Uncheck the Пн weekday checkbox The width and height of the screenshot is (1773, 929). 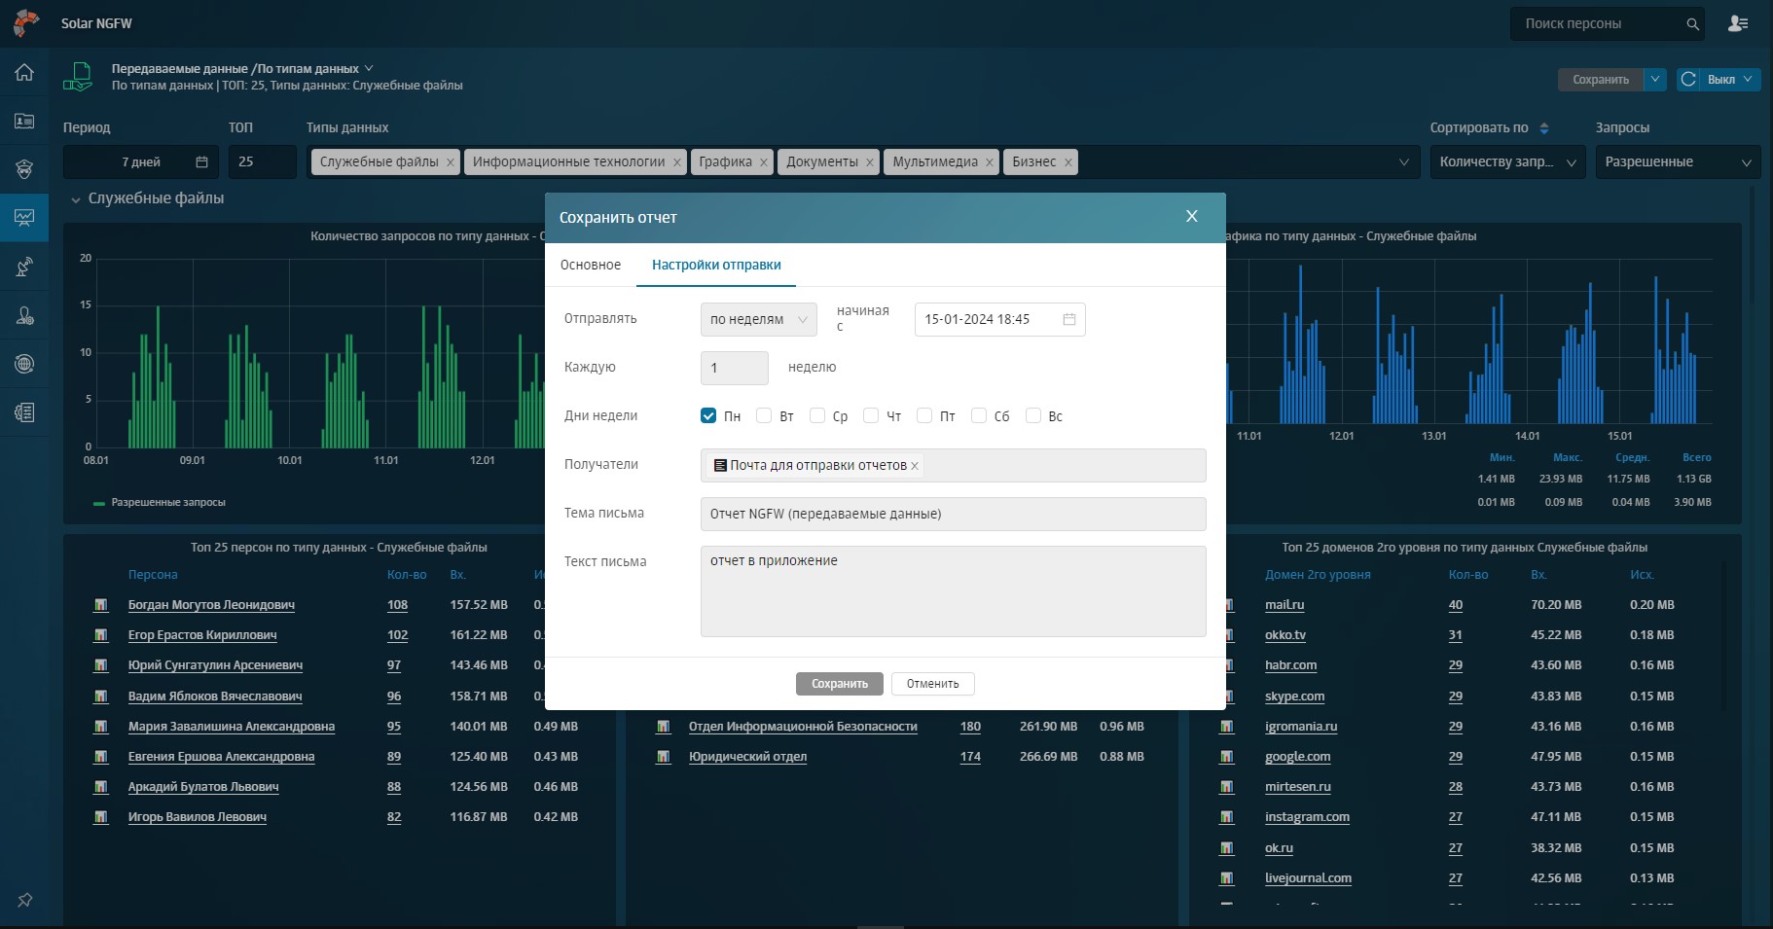click(x=708, y=415)
